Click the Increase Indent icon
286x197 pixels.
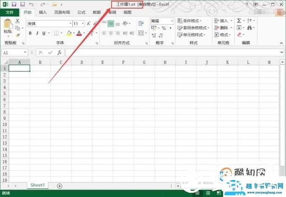tap(132, 33)
